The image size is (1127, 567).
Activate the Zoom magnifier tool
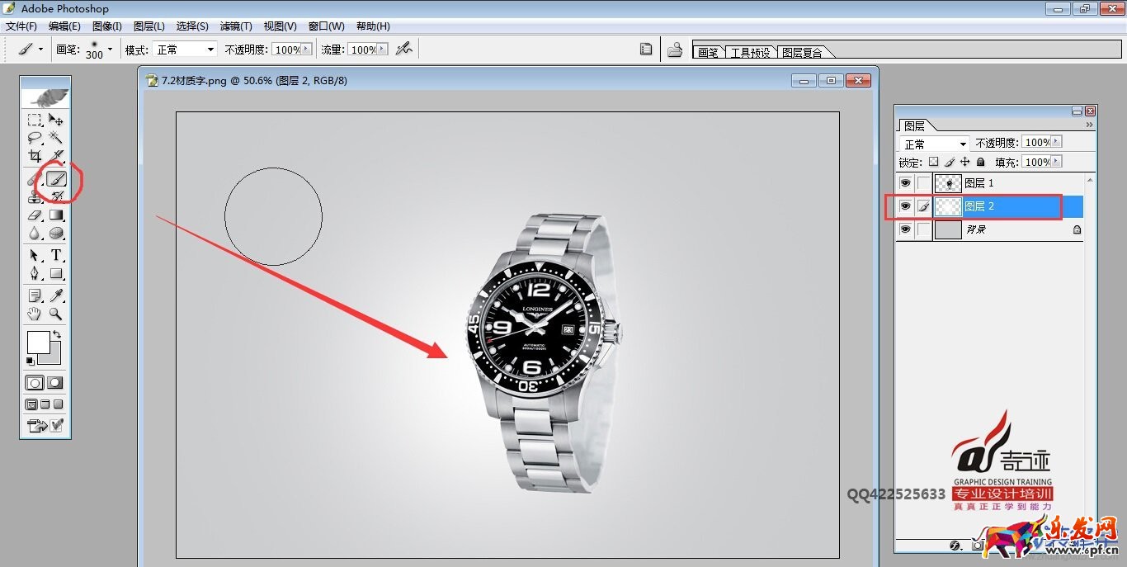coord(56,314)
